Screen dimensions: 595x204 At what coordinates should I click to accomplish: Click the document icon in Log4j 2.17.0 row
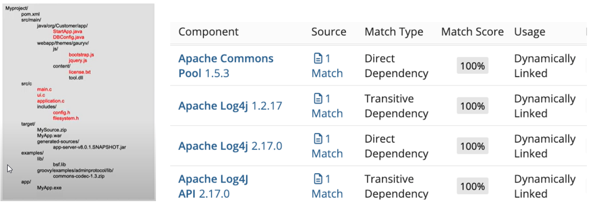pos(318,139)
